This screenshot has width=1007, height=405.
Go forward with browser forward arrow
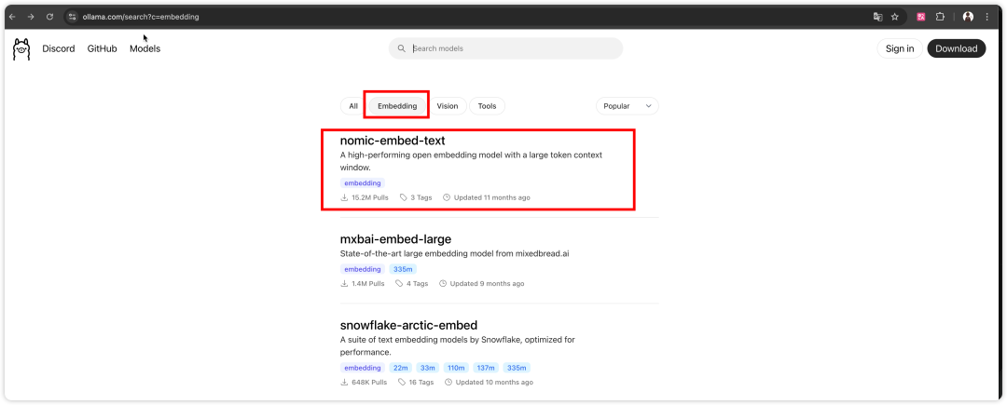[x=30, y=17]
